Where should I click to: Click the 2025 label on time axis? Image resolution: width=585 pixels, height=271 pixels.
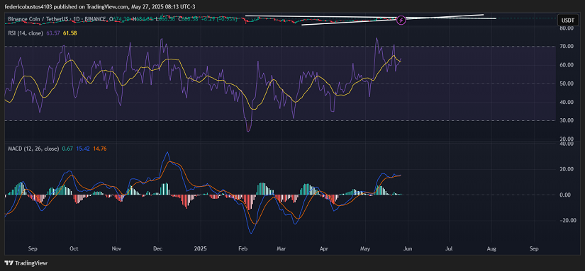[x=201, y=248]
